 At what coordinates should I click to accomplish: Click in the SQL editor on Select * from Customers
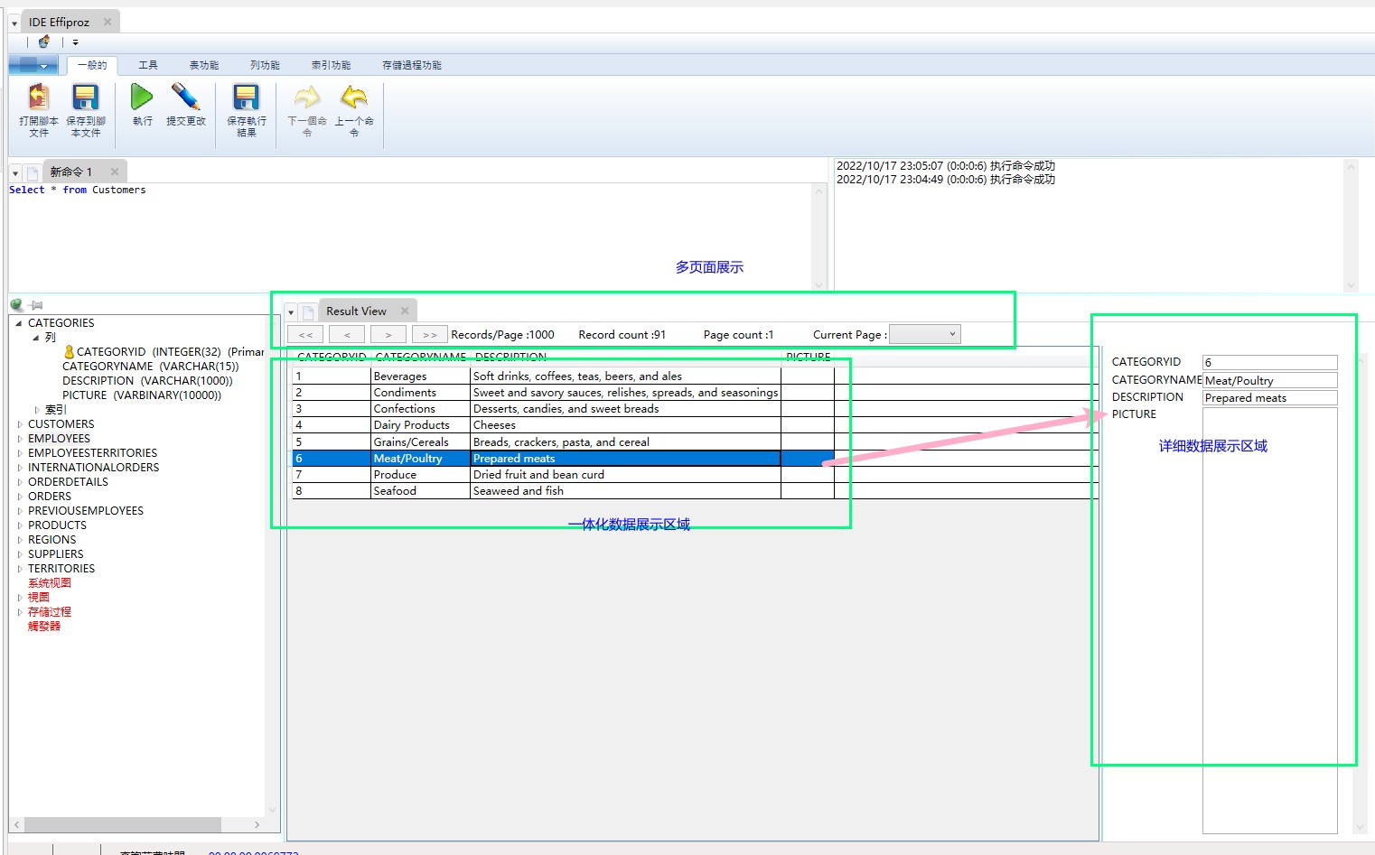pos(78,190)
